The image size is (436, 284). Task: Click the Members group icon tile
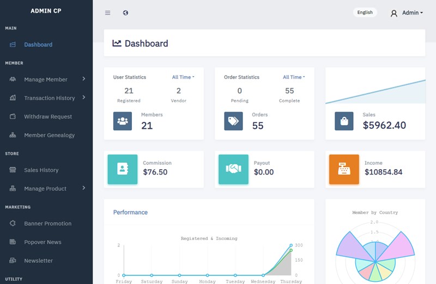[x=123, y=121]
